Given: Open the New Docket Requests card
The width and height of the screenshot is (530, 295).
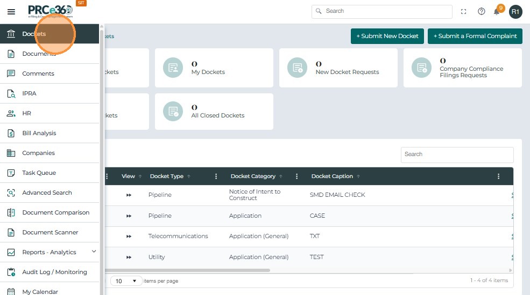Looking at the screenshot, I should pos(338,68).
